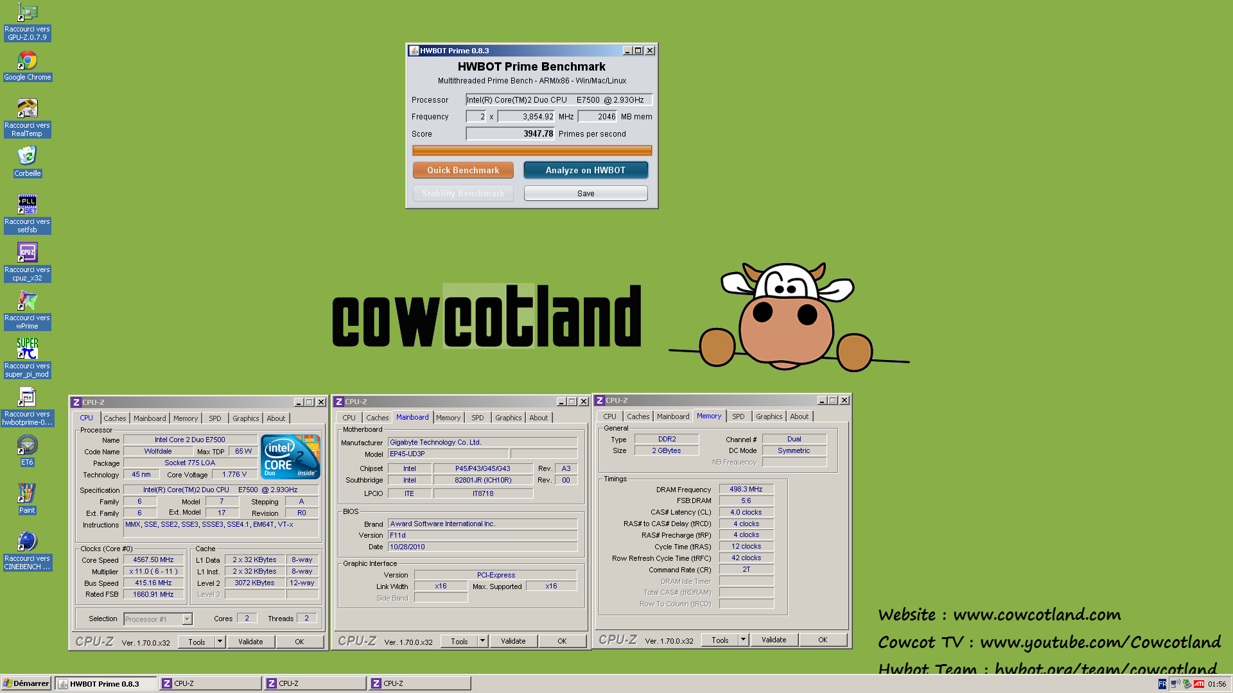
Task: Click the disabled Stability Benchmark button
Action: 463,193
